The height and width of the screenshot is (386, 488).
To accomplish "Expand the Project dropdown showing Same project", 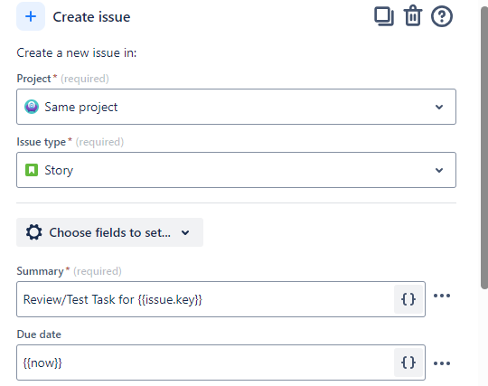I will click(x=236, y=107).
